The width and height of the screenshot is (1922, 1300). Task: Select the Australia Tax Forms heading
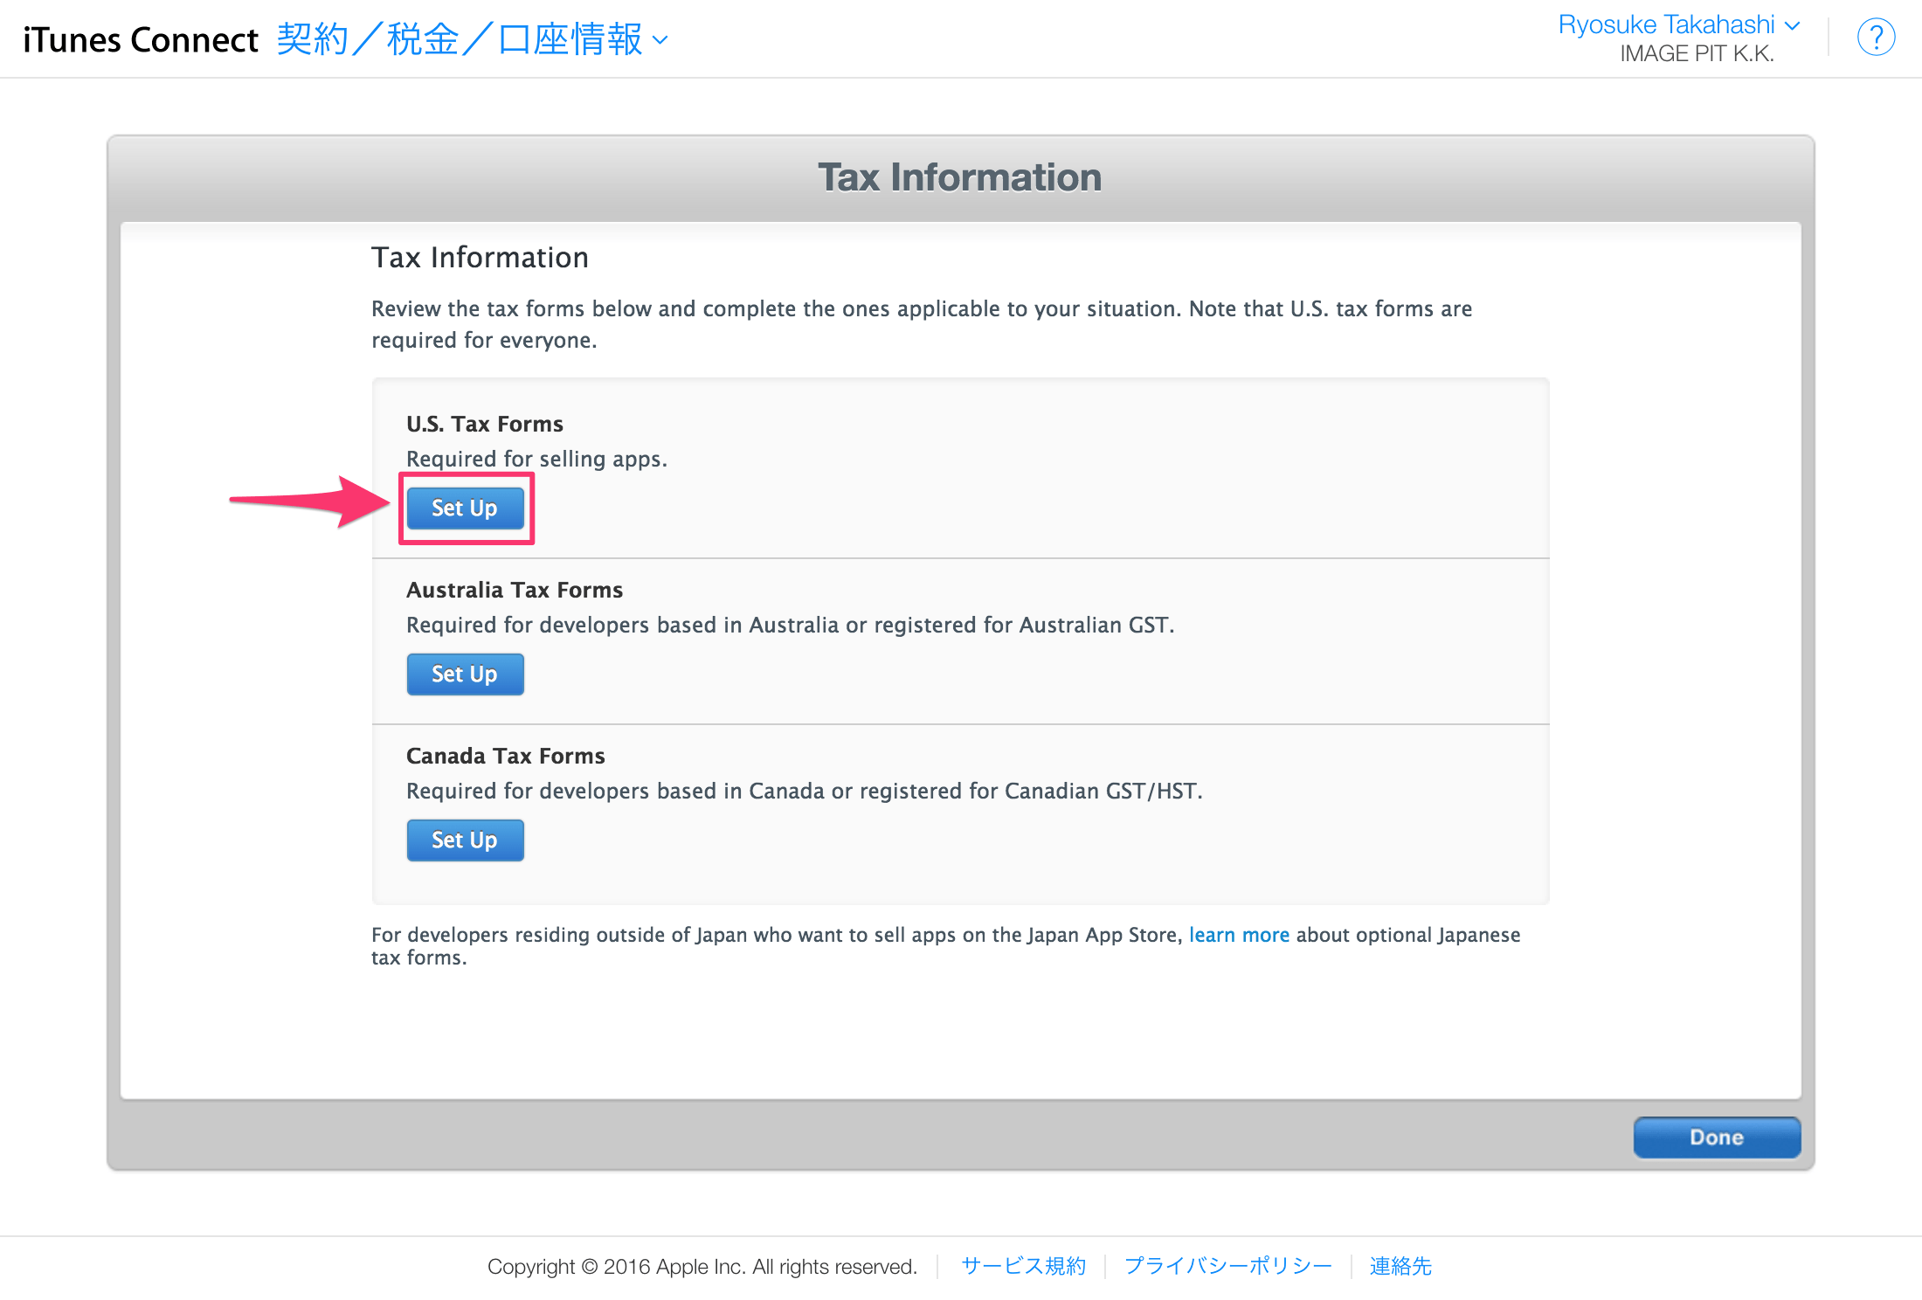pos(515,590)
